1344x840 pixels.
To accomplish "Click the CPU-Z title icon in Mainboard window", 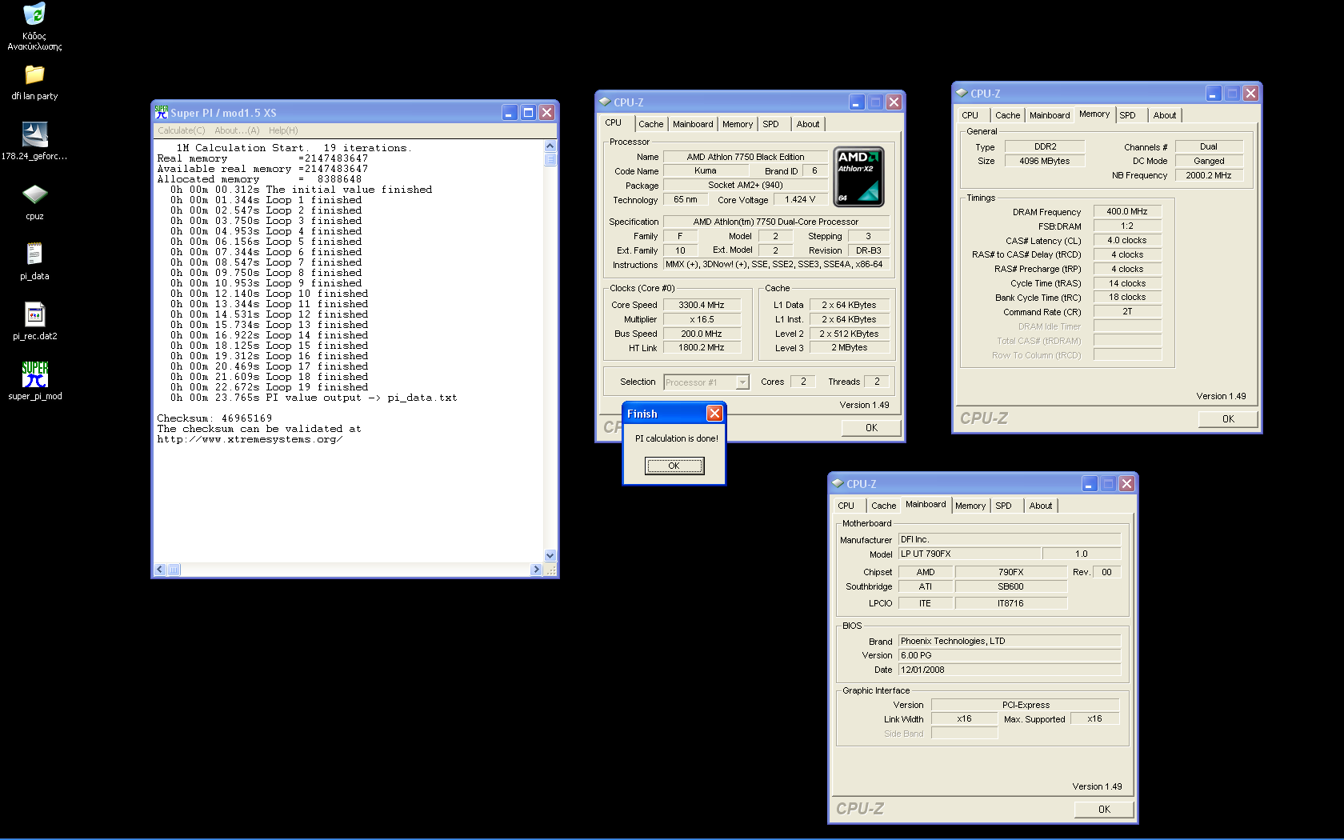I will tap(838, 484).
